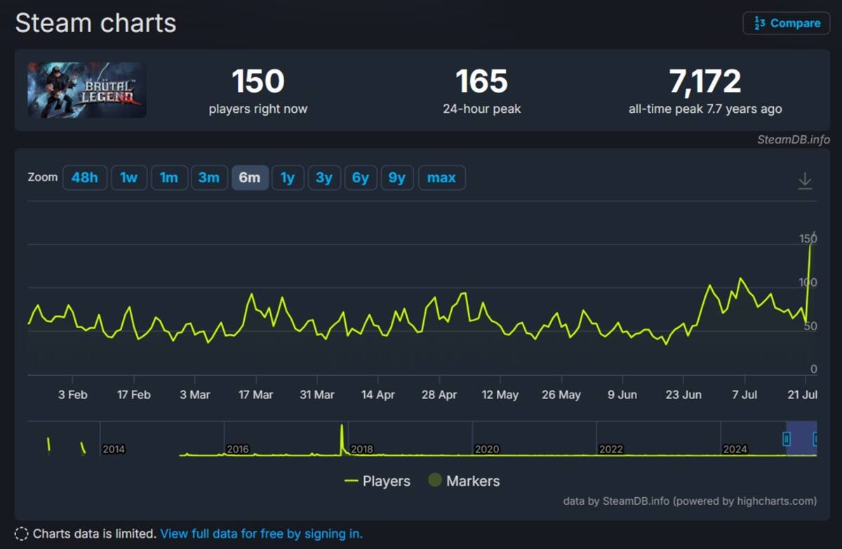842x549 pixels.
Task: Set zoom range to 6y
Action: (x=361, y=177)
